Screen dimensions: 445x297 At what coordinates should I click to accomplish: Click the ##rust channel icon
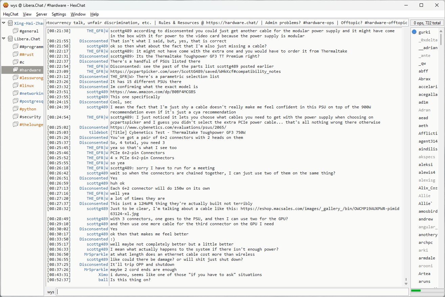(15, 55)
